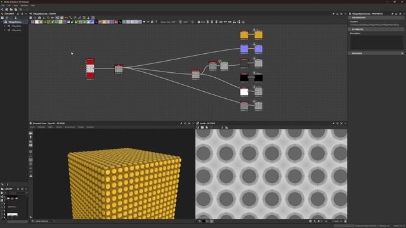Pin the 3D view panel
Screen dimensions: 406x228
[x=181, y=123]
